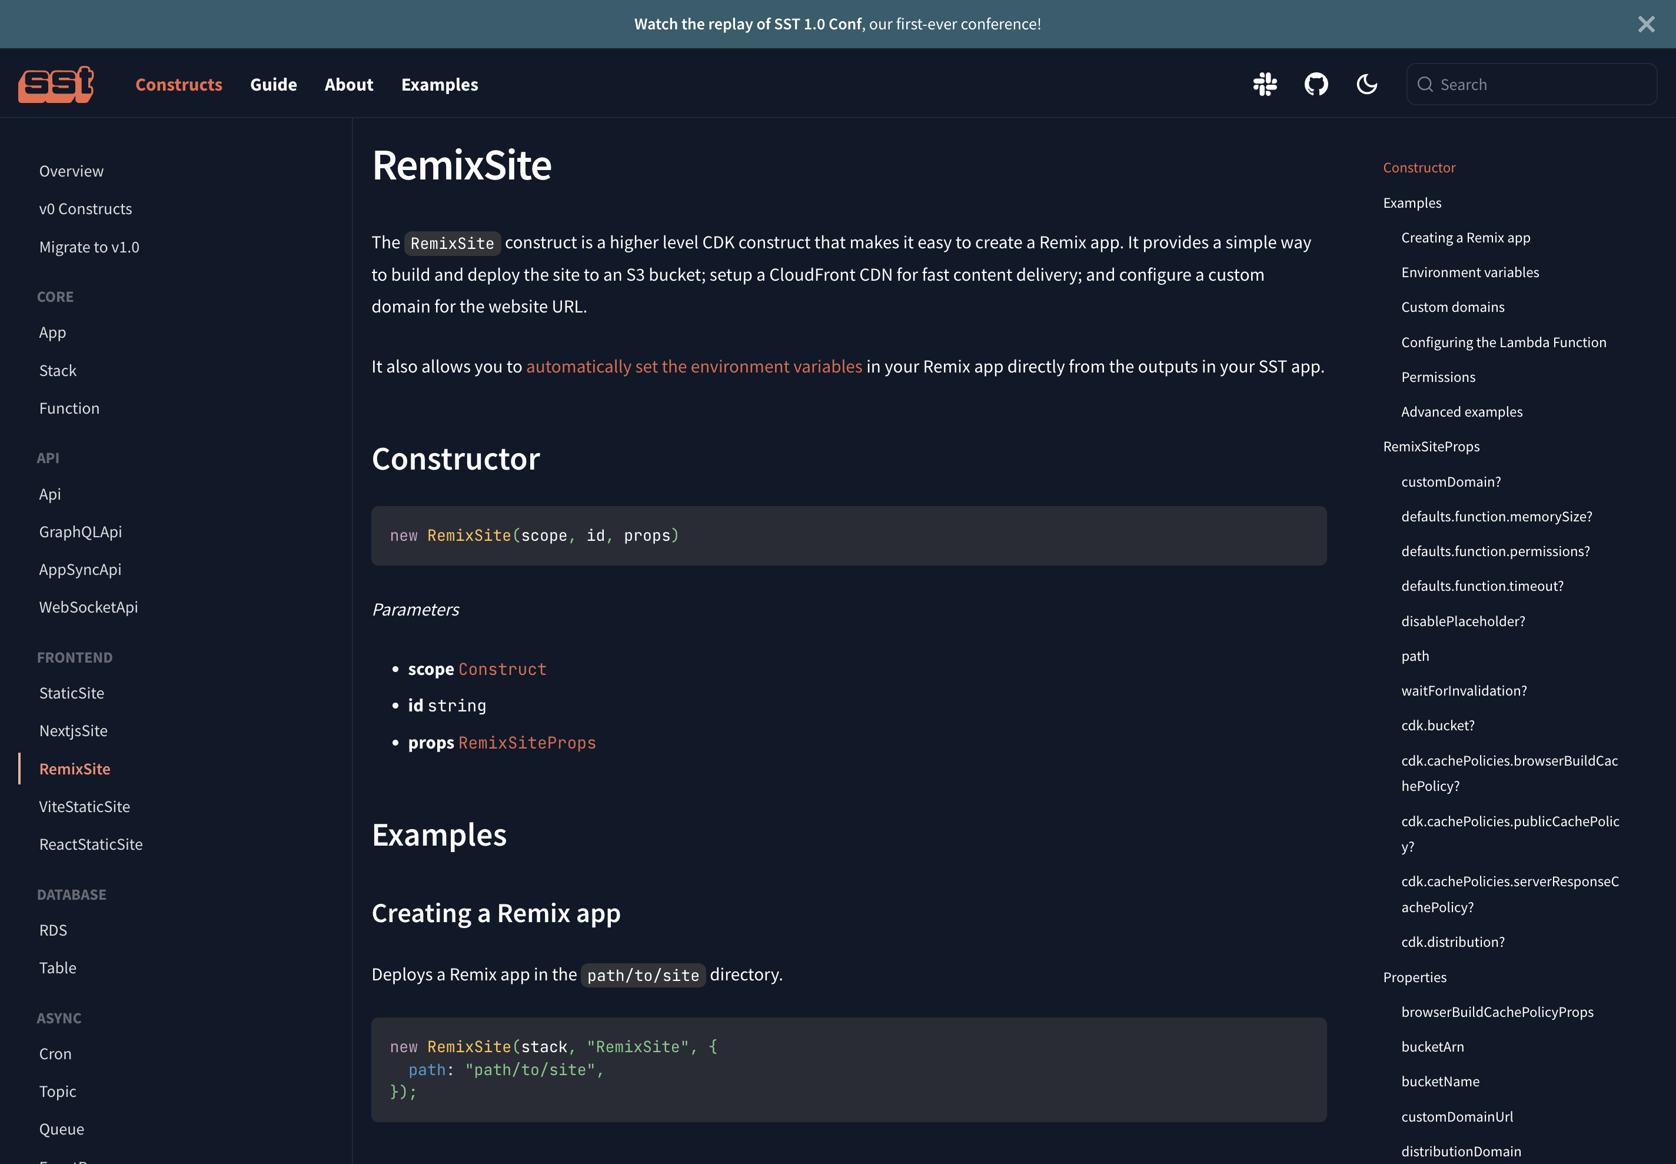Select Queue under Async
Screen dimensions: 1676x1164
click(62, 1129)
